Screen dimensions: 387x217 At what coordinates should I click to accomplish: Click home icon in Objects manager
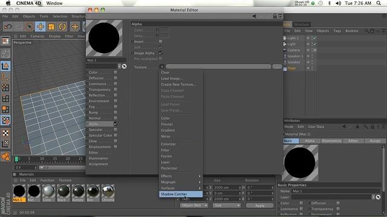[372, 31]
